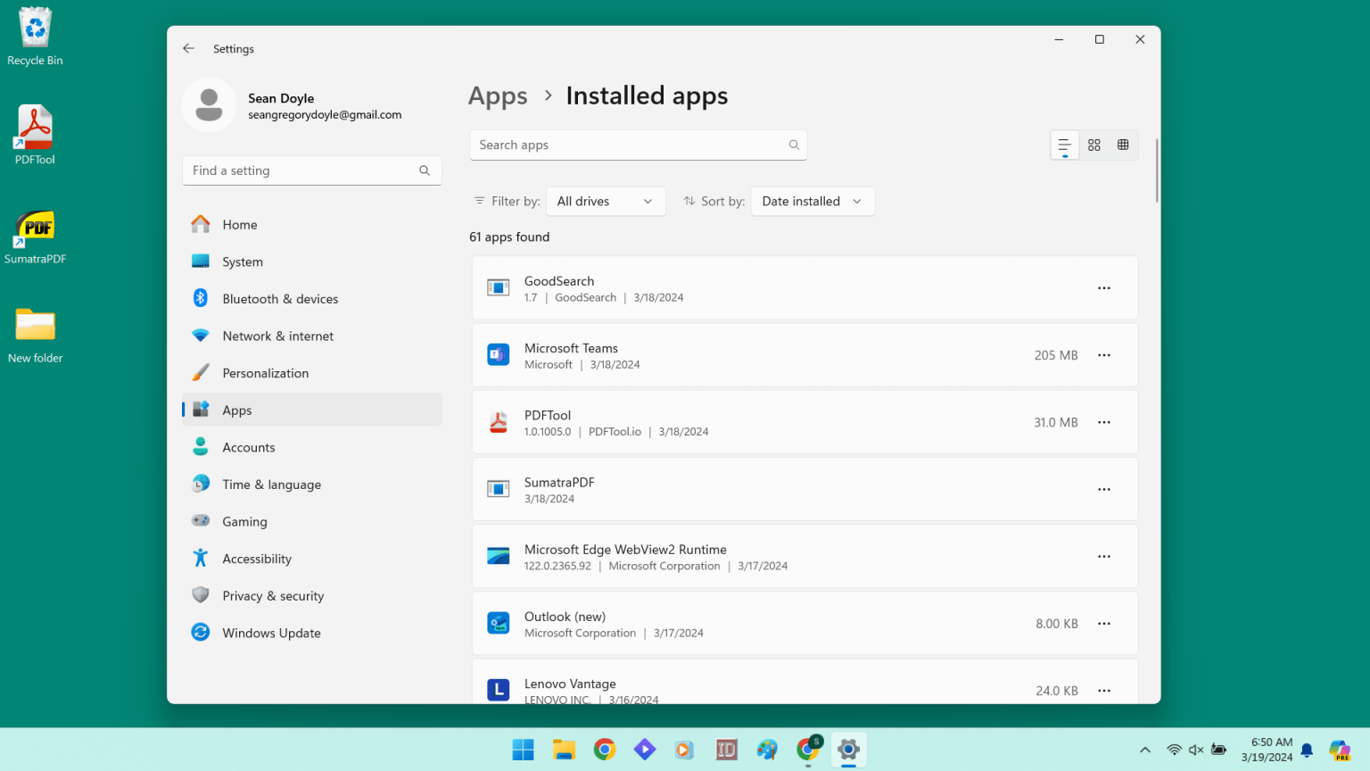Open more options for Outlook (new)
The height and width of the screenshot is (771, 1370).
click(x=1104, y=624)
